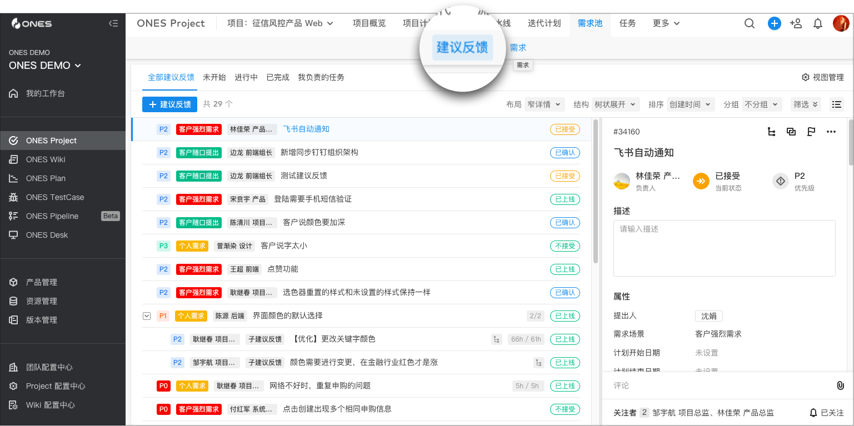Open the 迭代计划 menu item
The image size is (854, 426).
pyautogui.click(x=543, y=23)
